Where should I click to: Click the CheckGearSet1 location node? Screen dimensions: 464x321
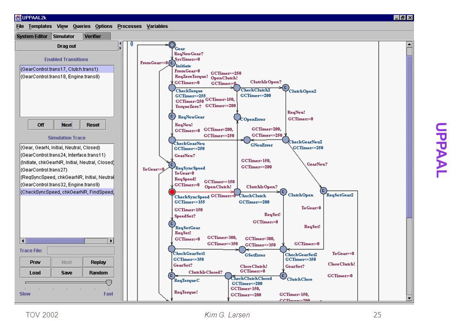click(x=172, y=249)
